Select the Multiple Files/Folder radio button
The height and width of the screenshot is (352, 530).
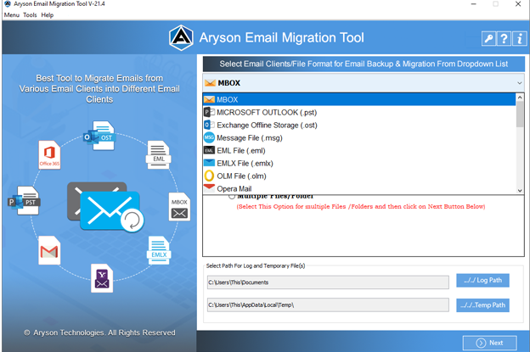[x=232, y=196]
